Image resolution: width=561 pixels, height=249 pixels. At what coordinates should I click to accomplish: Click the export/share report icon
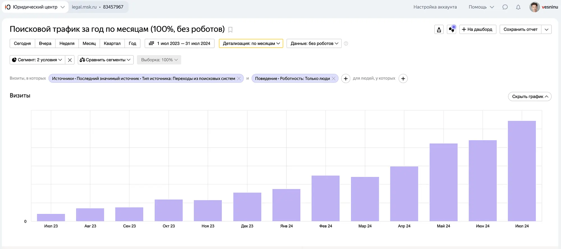tap(439, 29)
